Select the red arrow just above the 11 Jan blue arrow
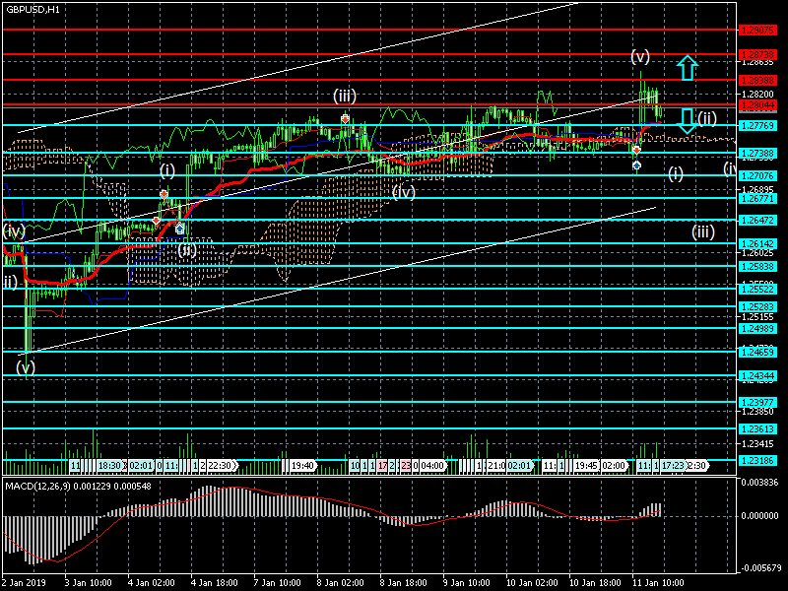 coord(636,151)
